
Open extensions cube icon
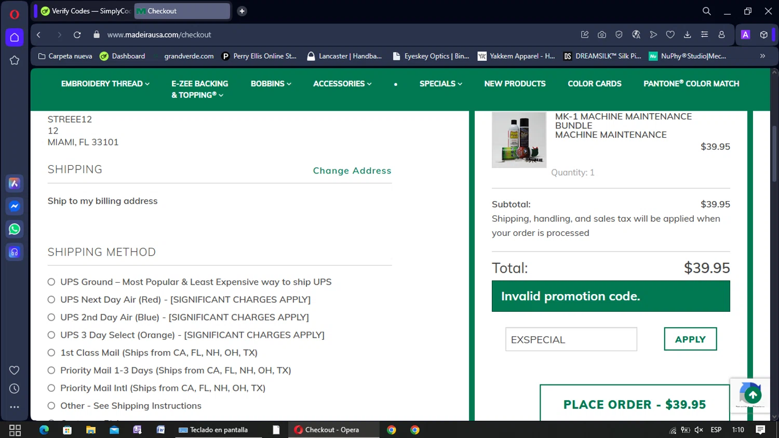click(764, 35)
